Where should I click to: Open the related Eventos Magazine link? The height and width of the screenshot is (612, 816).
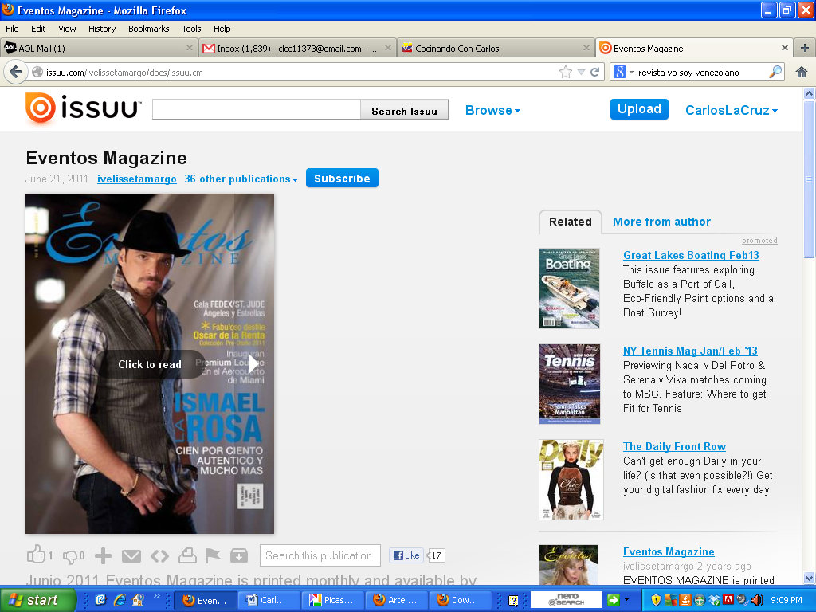[669, 551]
